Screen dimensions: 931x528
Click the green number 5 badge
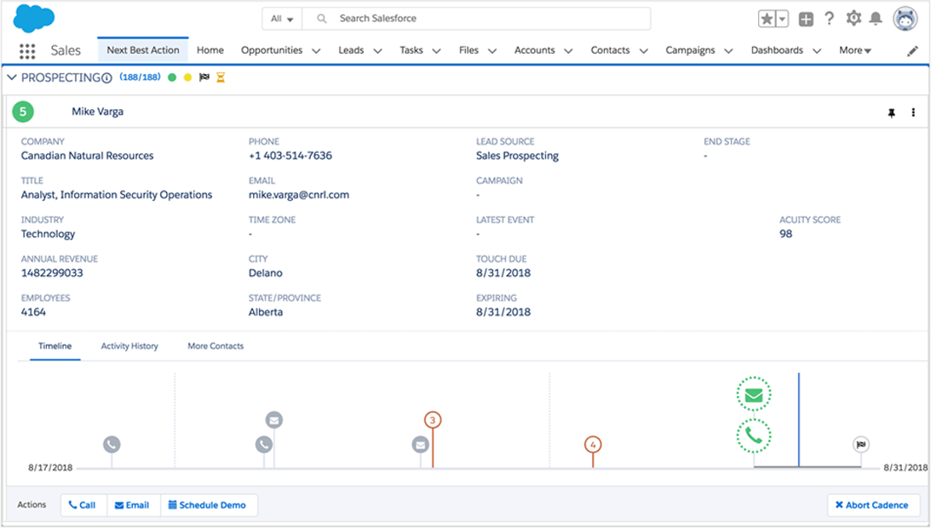tap(23, 112)
